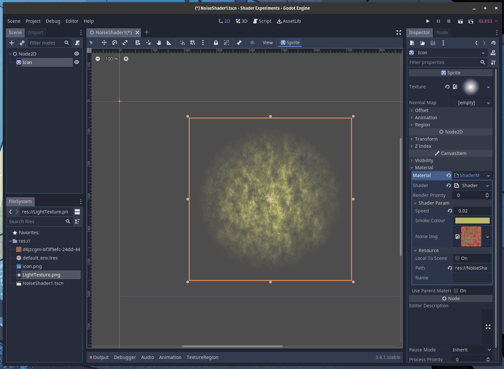The height and width of the screenshot is (369, 504).
Task: Click the Noise Img texture thumbnail
Action: click(471, 236)
